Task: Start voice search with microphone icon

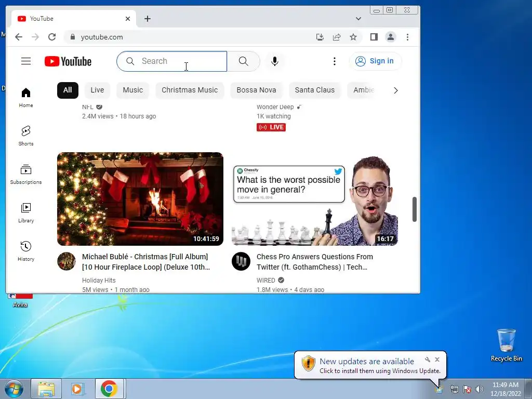Action: pyautogui.click(x=275, y=61)
